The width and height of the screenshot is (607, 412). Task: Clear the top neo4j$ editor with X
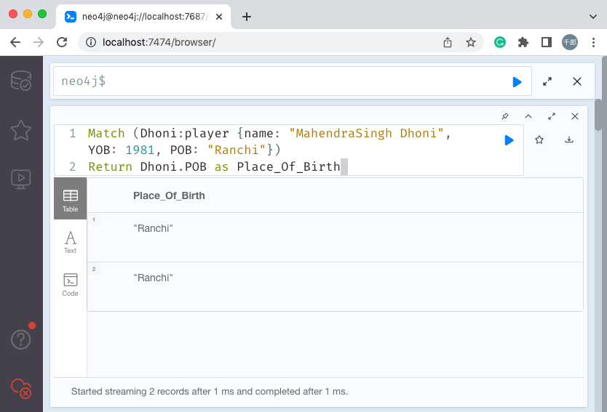577,81
